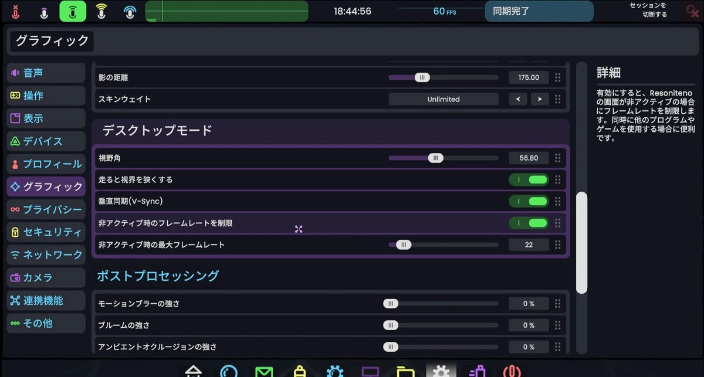Viewport: 704px width, 377px height.
Task: Open the プライバシー settings category
Action: (46, 209)
